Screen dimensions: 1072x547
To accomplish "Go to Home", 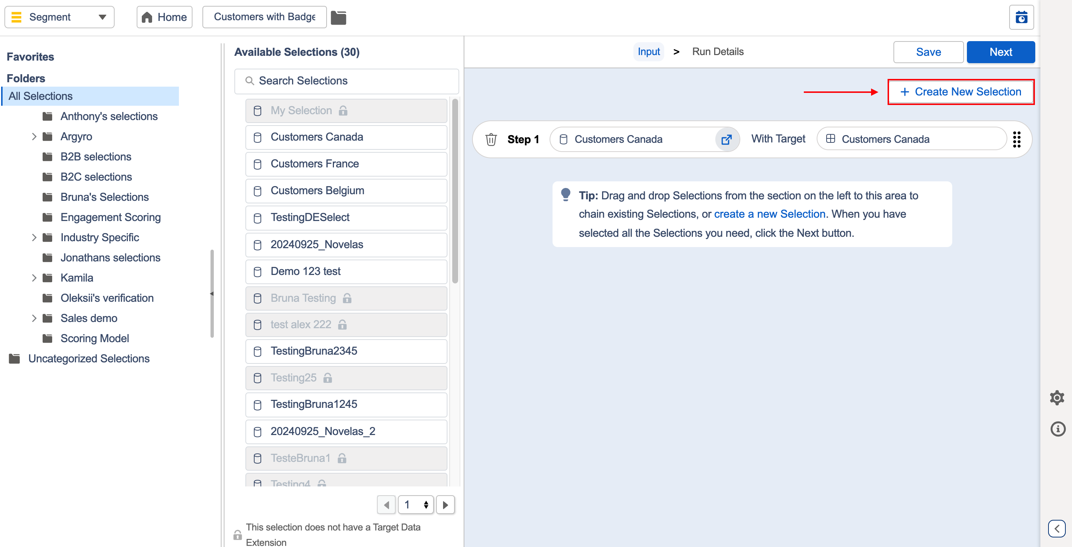I will point(164,17).
